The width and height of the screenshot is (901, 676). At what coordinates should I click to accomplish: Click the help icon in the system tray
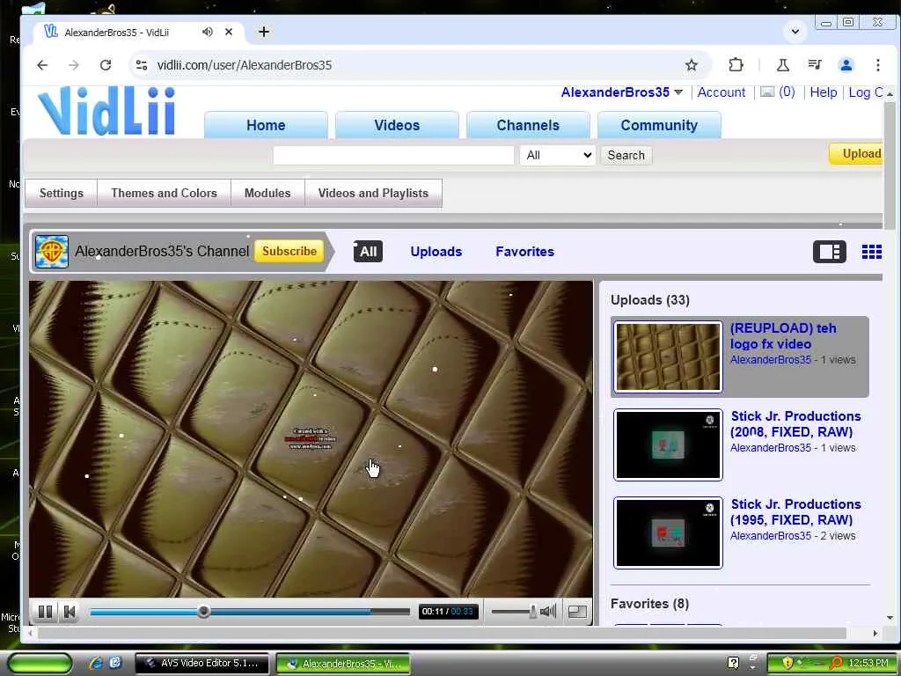pyautogui.click(x=733, y=663)
